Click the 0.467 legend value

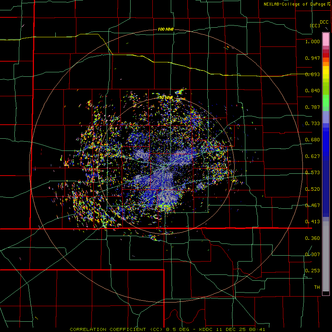(x=312, y=205)
